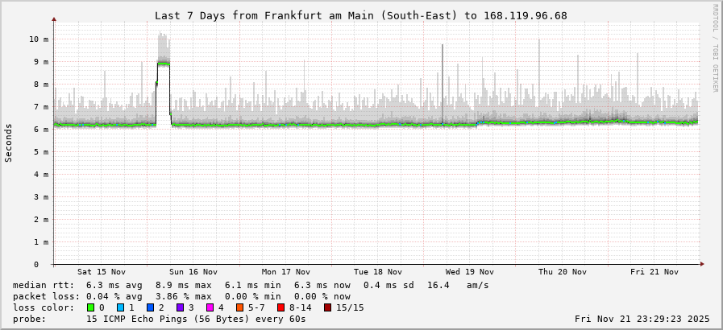
Task: Click the dark red 15/15 loss swatch
Action: tap(328, 307)
